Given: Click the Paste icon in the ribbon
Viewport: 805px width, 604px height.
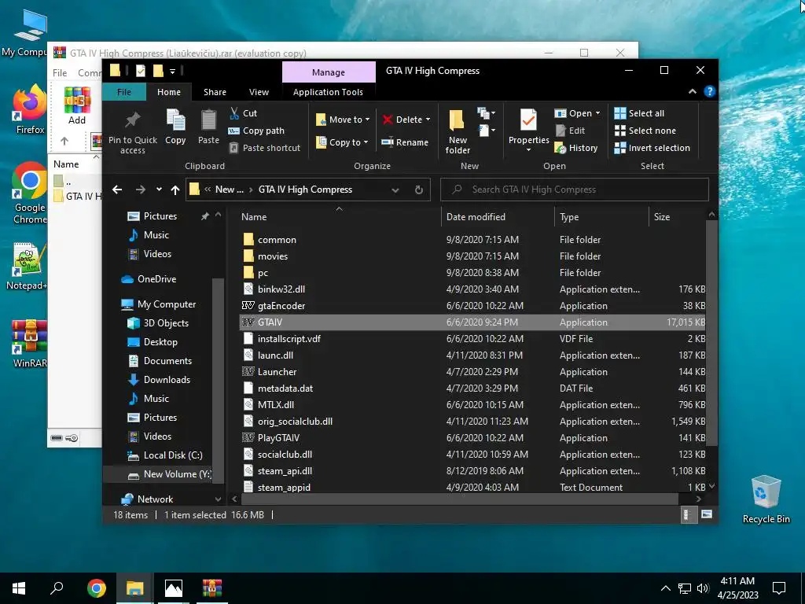Looking at the screenshot, I should pyautogui.click(x=208, y=120).
